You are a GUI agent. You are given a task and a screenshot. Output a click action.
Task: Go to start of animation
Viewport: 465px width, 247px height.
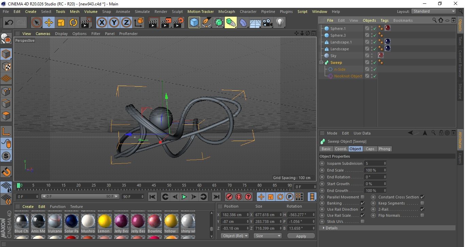point(153,197)
